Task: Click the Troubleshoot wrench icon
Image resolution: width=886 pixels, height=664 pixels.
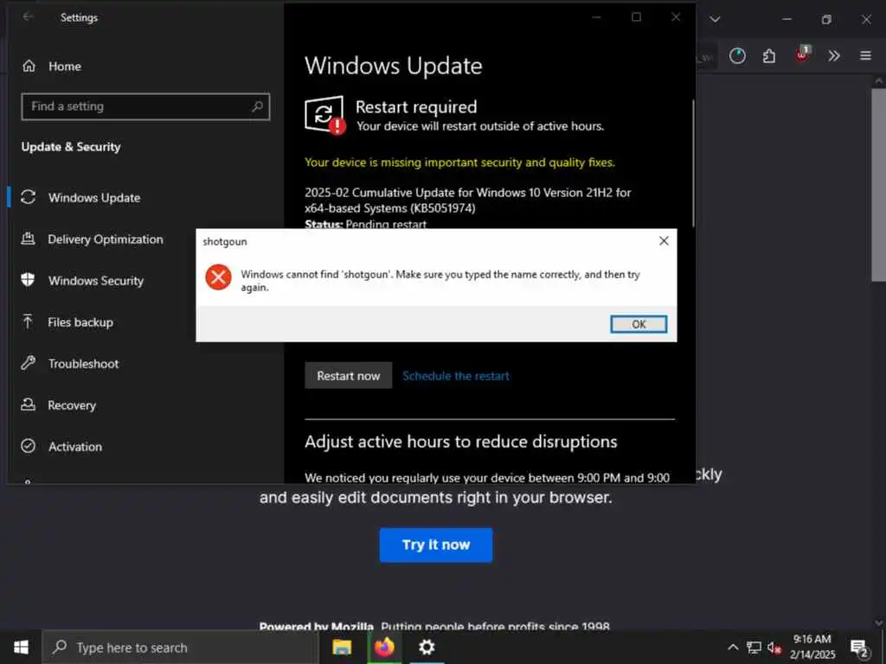Action: point(29,362)
